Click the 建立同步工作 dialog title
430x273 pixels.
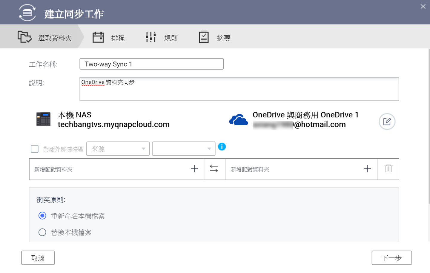74,14
